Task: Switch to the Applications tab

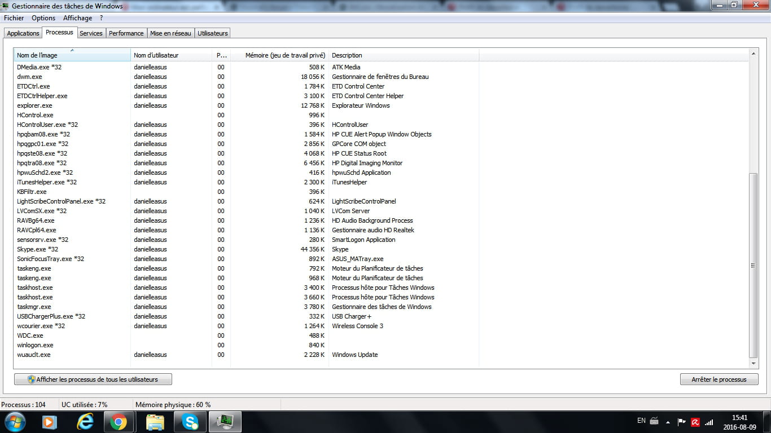Action: point(23,33)
